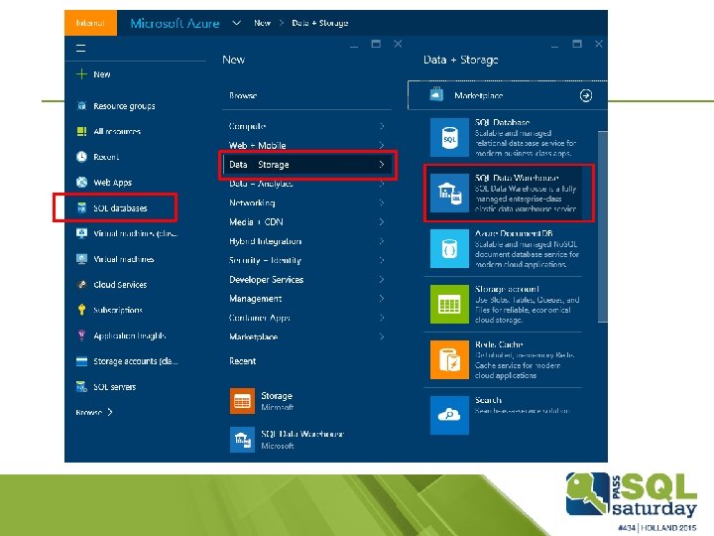Click the Storage account title text

(507, 289)
